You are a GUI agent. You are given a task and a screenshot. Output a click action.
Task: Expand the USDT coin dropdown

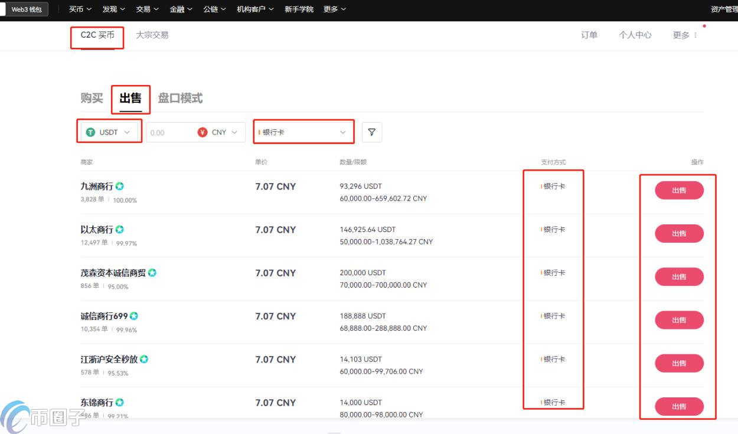(x=109, y=132)
